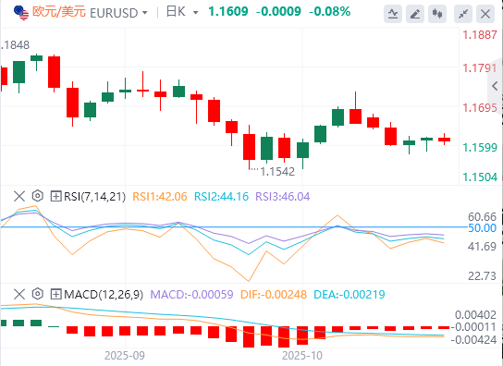This screenshot has width=503, height=366.
Task: Click the EUR/USD flag icon
Action: pos(21,13)
